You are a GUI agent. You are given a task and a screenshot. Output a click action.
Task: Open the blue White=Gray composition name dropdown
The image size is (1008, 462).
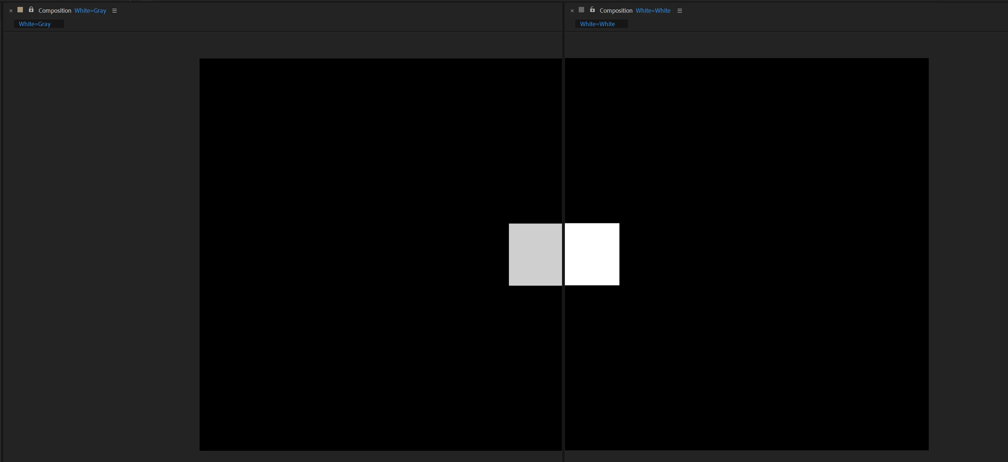click(91, 11)
